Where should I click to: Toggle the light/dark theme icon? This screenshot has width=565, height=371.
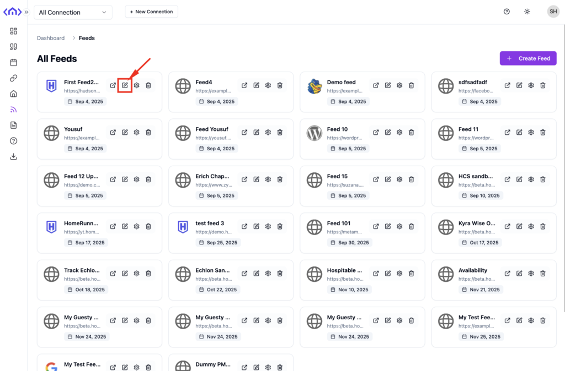[x=527, y=12]
